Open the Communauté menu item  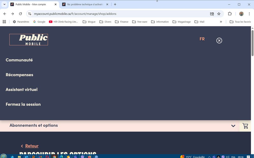(x=19, y=60)
